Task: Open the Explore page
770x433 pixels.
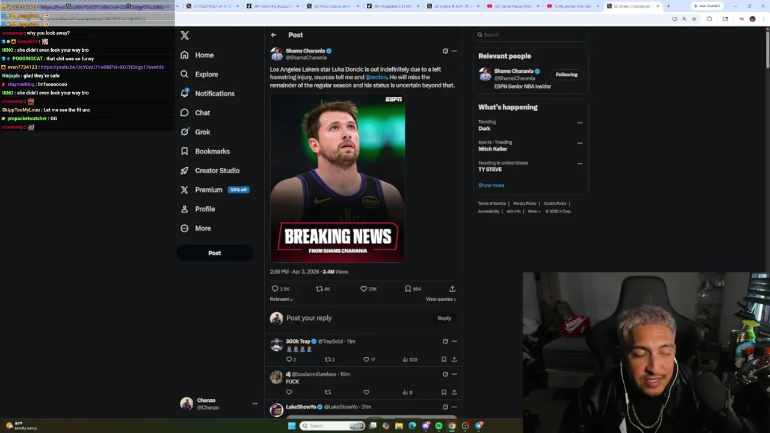Action: click(x=199, y=74)
